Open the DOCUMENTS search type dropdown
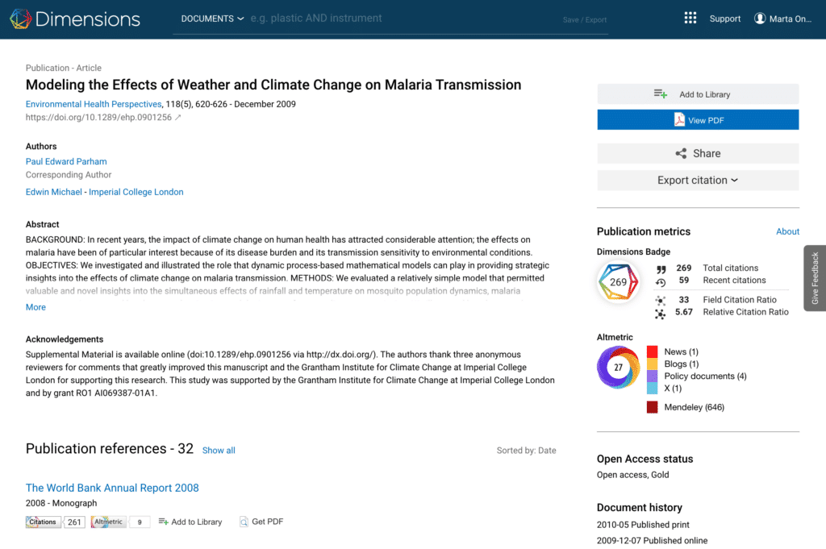Viewport: 826px width, 549px height. (x=212, y=19)
